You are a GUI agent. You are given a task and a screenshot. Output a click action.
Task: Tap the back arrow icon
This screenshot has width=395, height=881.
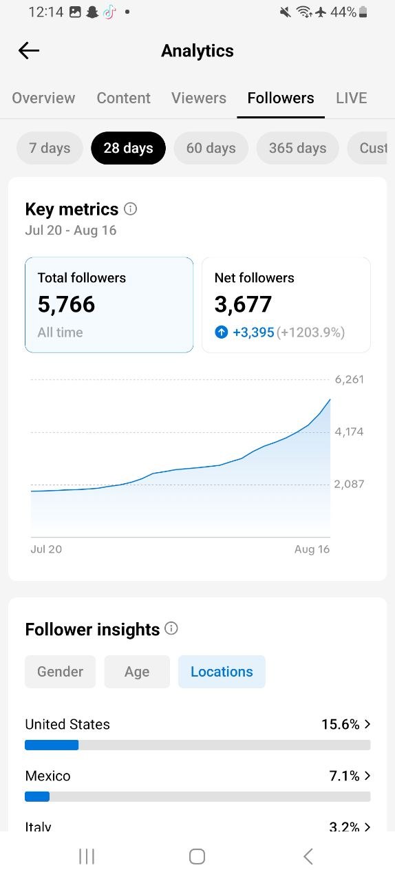[29, 50]
